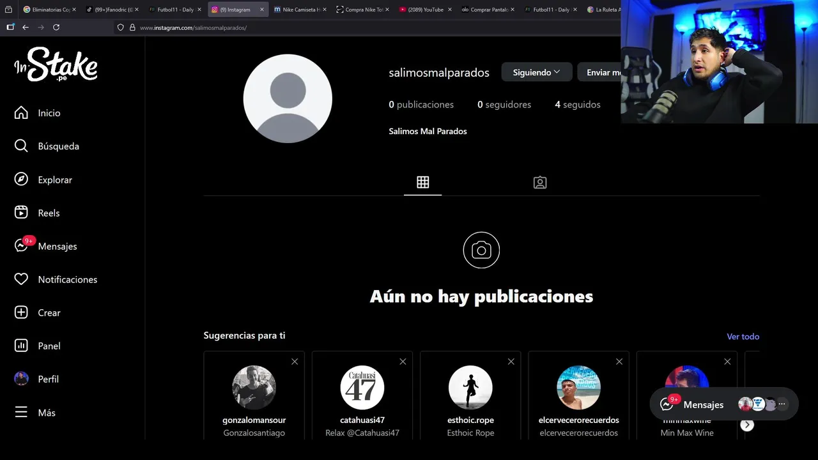Click Enviar mensaje button
The width and height of the screenshot is (818, 460).
pos(599,72)
